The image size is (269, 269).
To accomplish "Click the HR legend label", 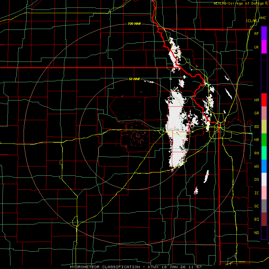I will point(256,140).
